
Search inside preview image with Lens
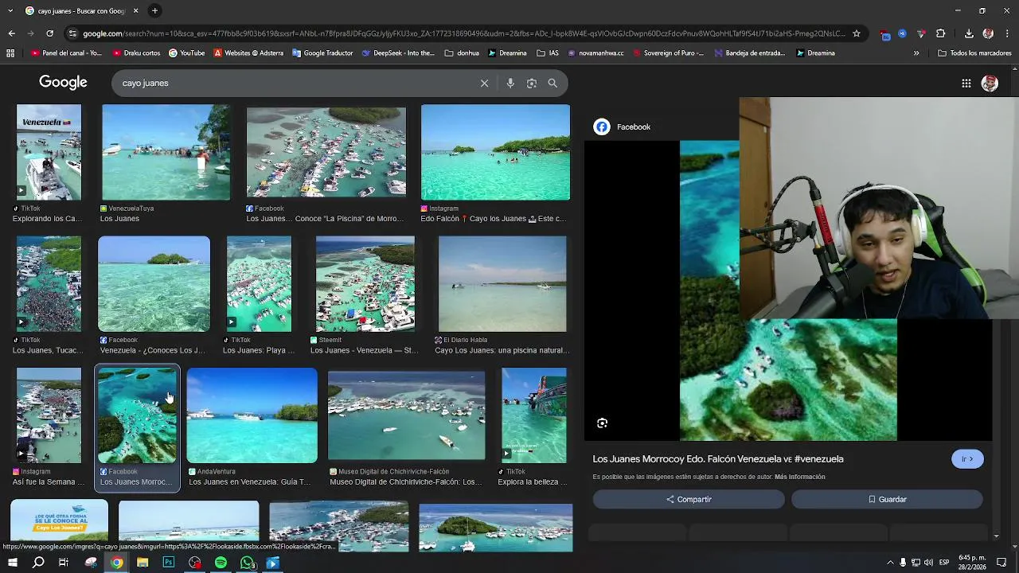coord(603,423)
